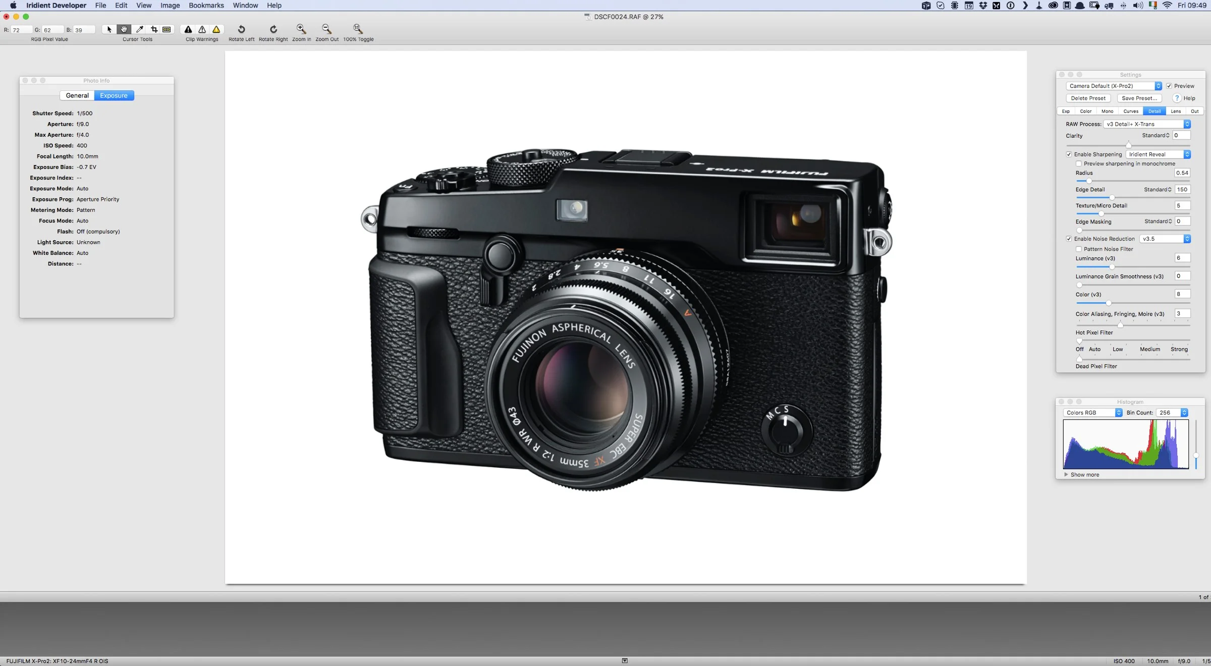Toggle 100% zoom view

point(358,29)
